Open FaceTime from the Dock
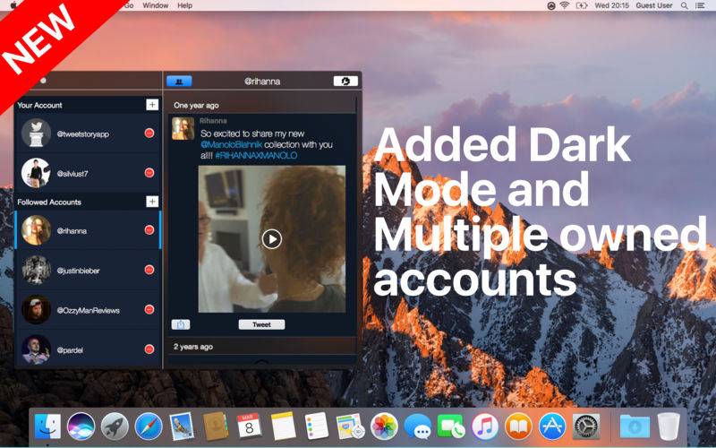The height and width of the screenshot is (448, 716). pyautogui.click(x=451, y=426)
